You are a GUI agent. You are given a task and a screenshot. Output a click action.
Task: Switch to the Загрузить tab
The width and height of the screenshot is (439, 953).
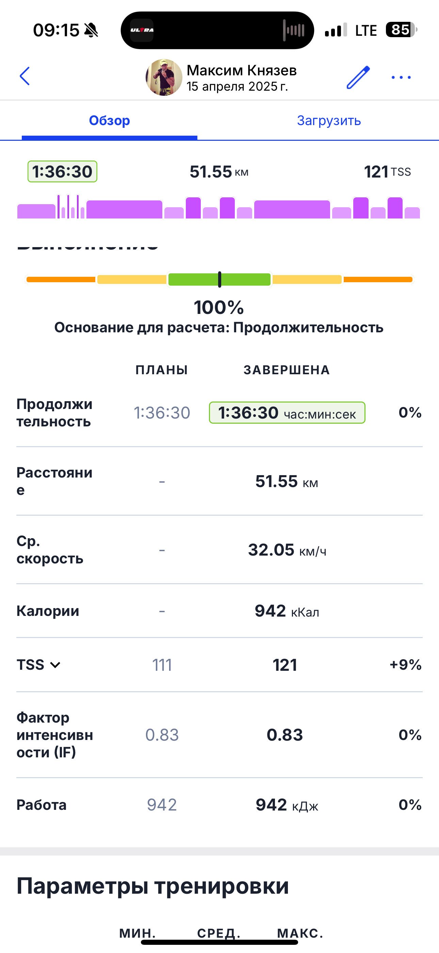click(329, 121)
